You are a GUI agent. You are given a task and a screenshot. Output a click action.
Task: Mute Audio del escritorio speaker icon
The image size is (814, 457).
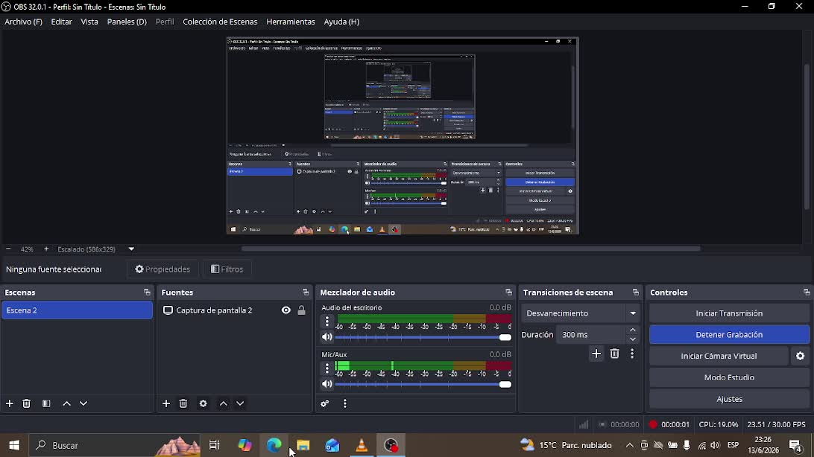point(327,336)
